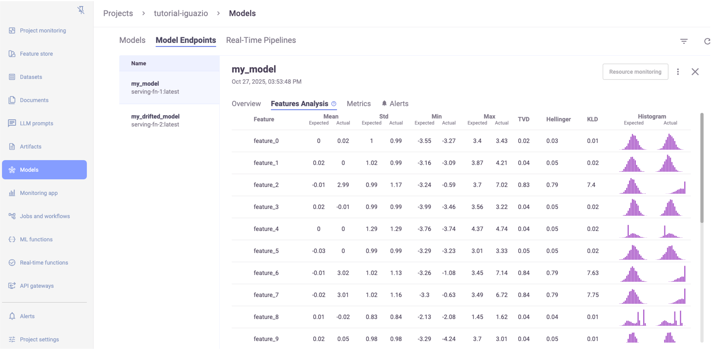The width and height of the screenshot is (711, 350).
Task: Click feature_2 actual mean value 2.99
Action: point(343,185)
